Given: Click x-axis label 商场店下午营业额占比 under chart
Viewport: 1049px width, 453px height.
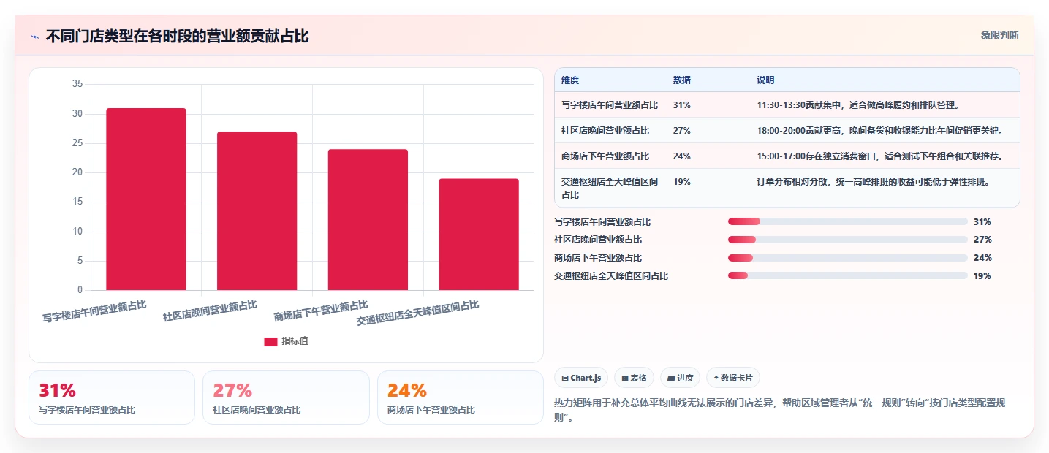Looking at the screenshot, I should (321, 311).
